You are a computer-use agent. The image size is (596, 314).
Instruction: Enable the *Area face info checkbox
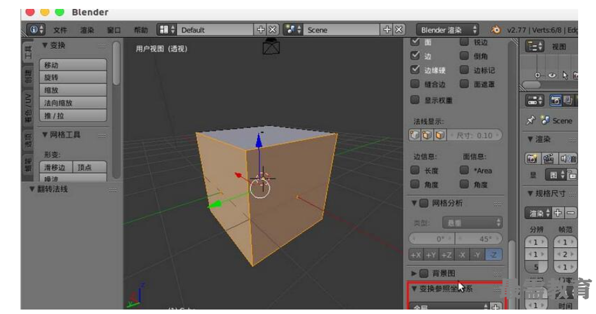pyautogui.click(x=464, y=170)
